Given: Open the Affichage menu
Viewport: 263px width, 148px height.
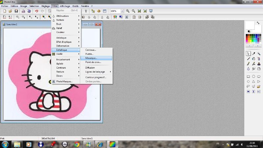Looking at the screenshot, I should pos(65,6).
